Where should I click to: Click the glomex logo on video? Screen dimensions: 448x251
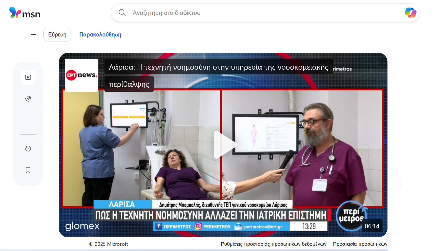[82, 226]
